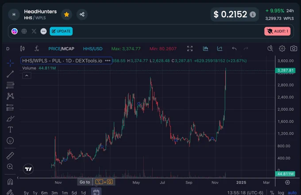Viewport: 301px width, 195px height.
Task: Set time range to 6m
Action: click(x=44, y=192)
